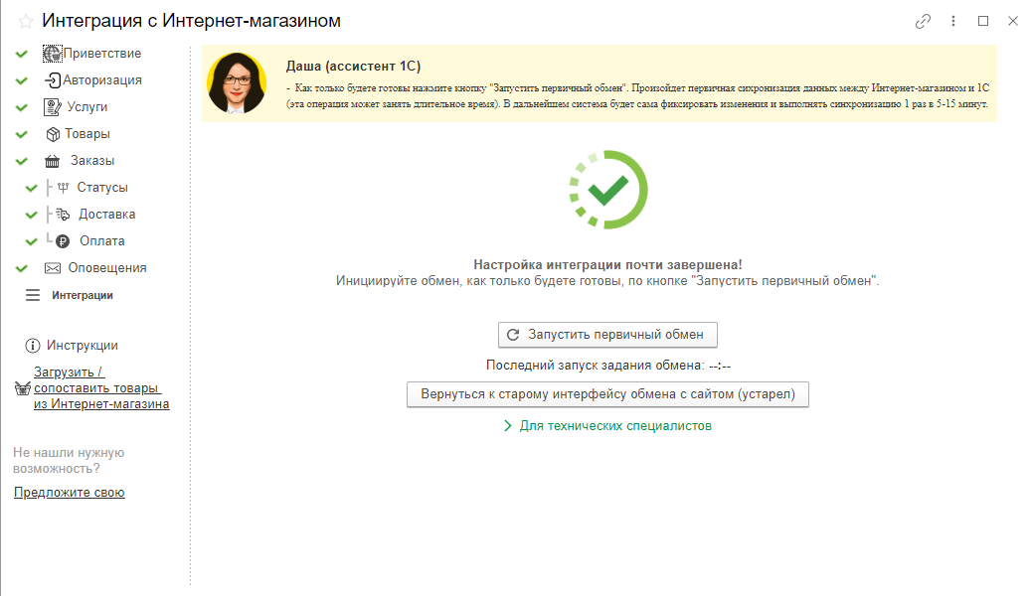The width and height of the screenshot is (1028, 596).
Task: Click the green checkmark beside Статусы
Action: coord(31,188)
